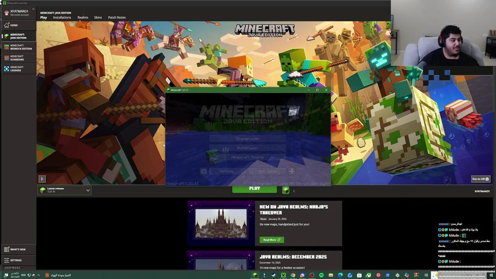
Task: Open Steam from the taskbar
Action: pos(274,275)
